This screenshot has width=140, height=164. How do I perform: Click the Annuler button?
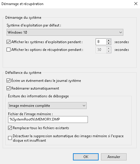pos(114,157)
